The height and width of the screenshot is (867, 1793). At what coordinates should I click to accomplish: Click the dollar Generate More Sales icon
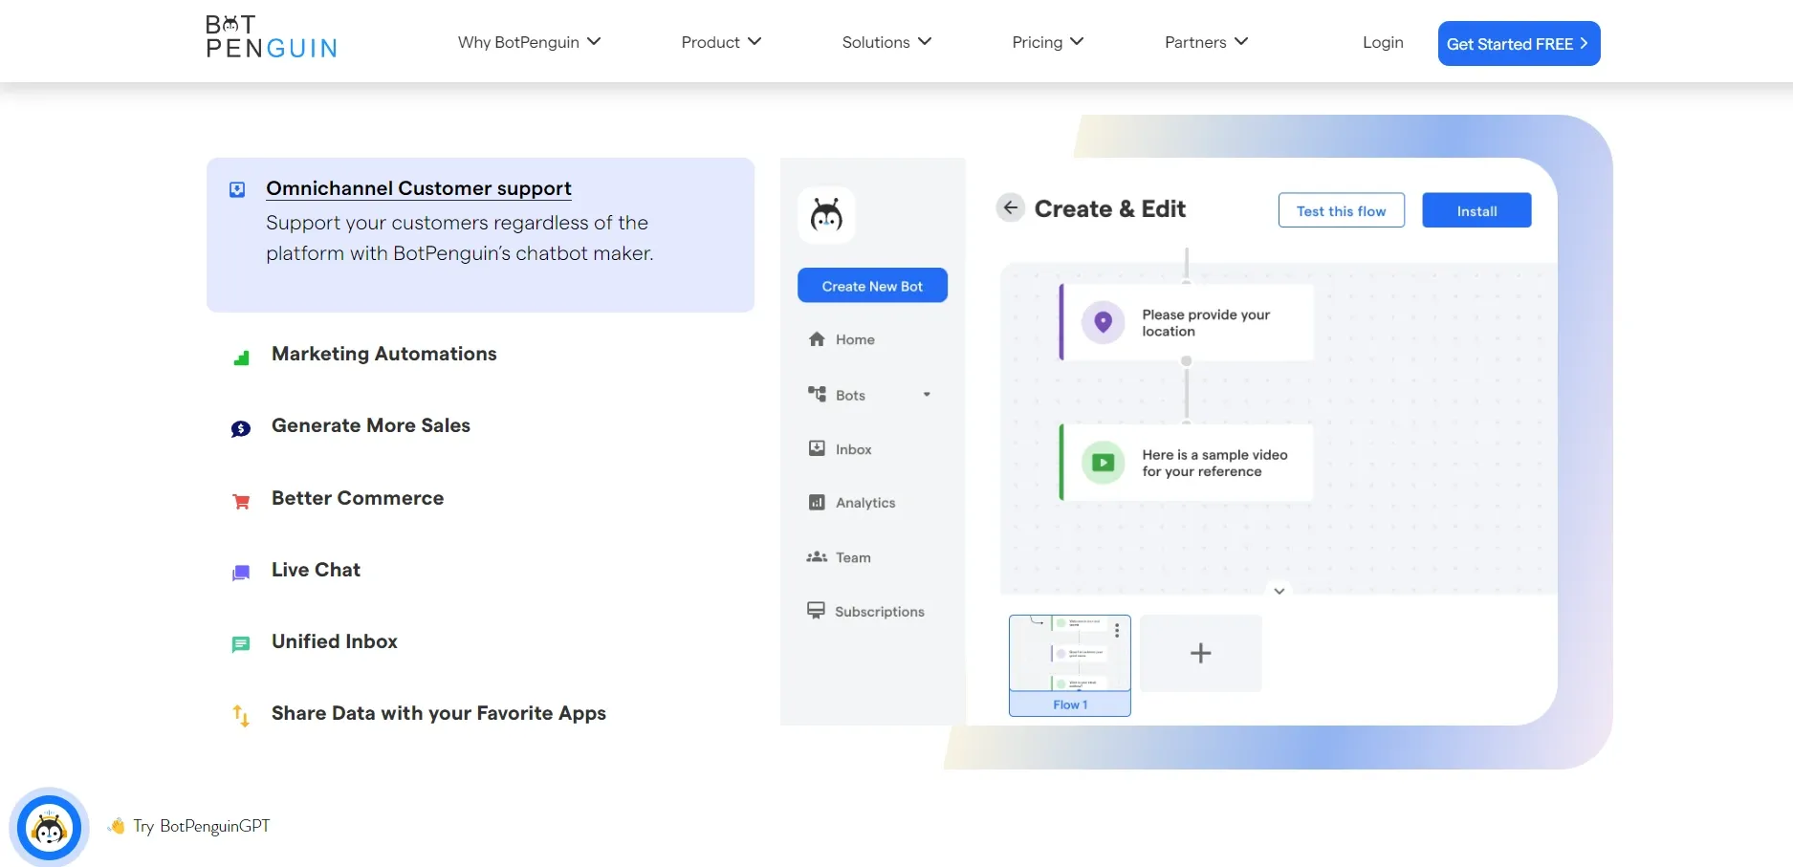241,429
